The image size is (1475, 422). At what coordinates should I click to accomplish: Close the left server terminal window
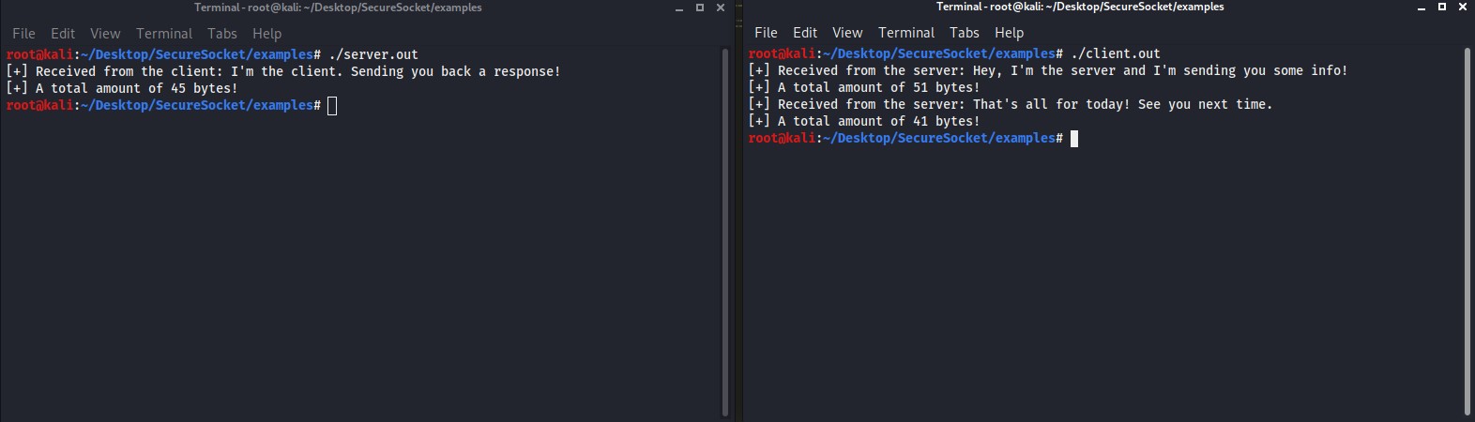[x=721, y=8]
